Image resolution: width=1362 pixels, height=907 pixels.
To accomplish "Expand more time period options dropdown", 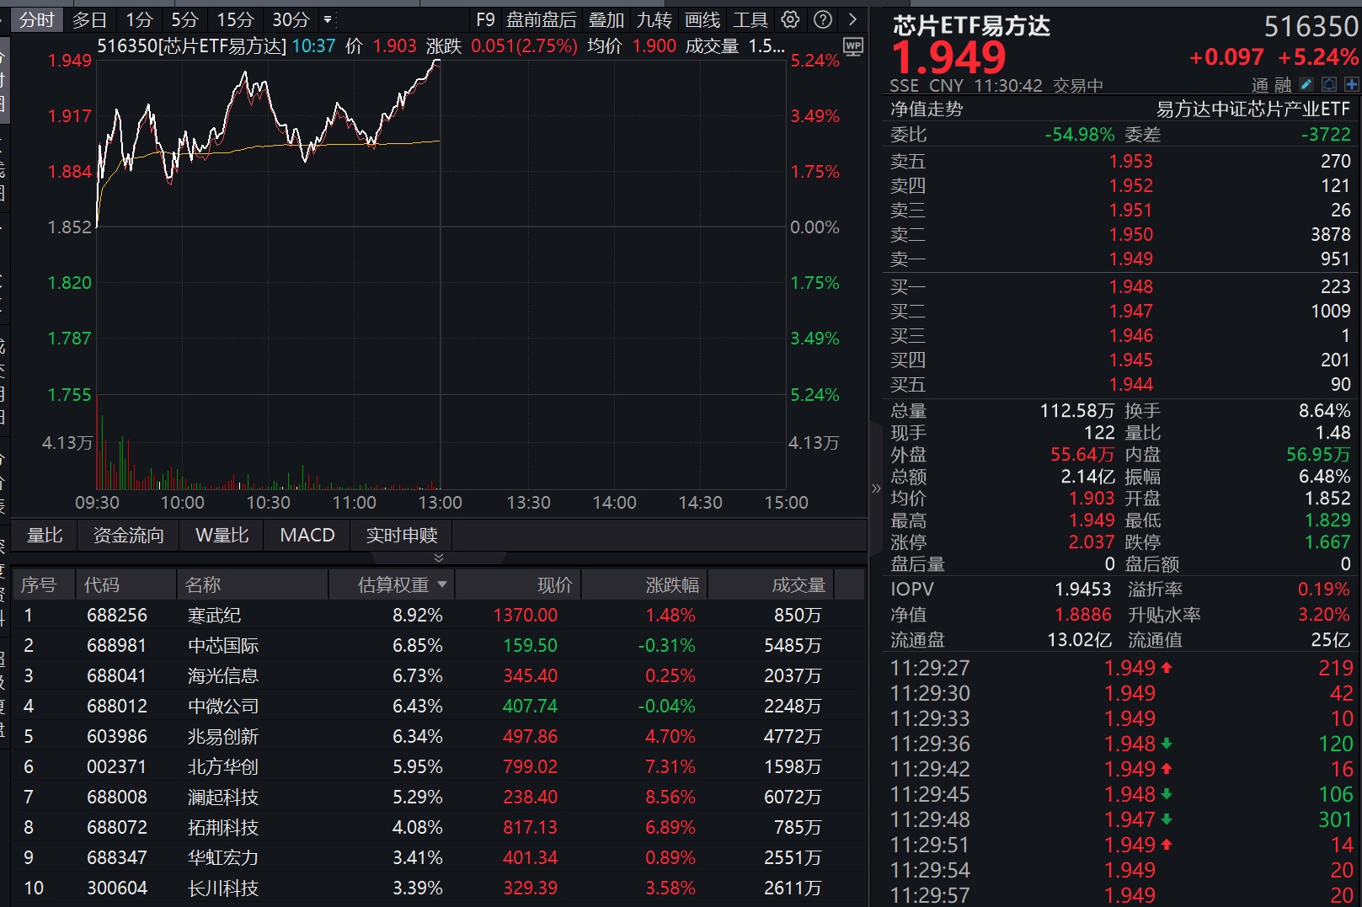I will pos(328,19).
